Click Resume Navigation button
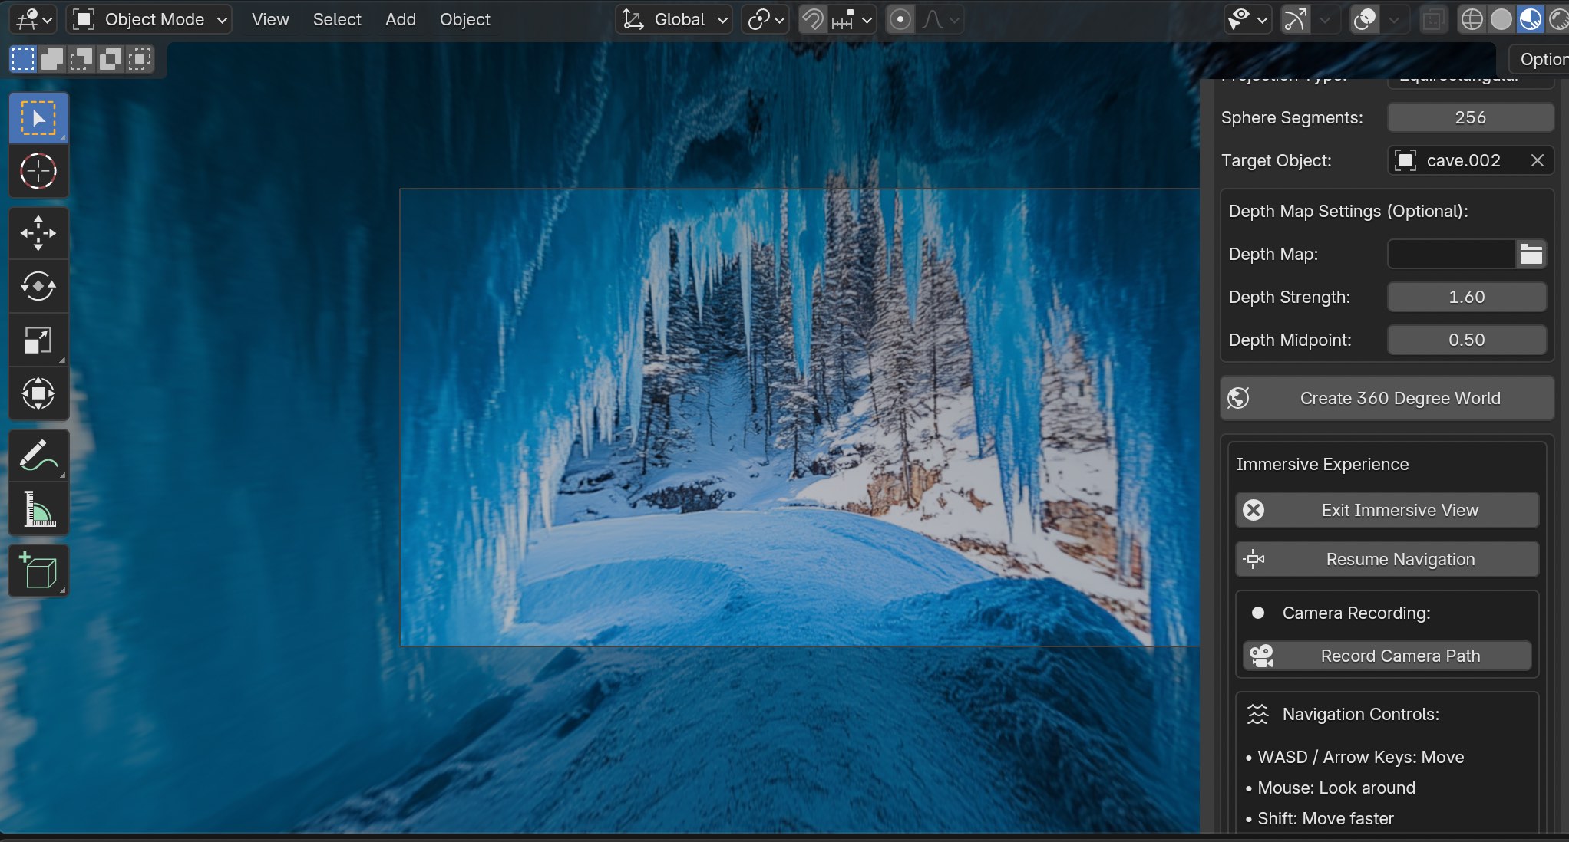The width and height of the screenshot is (1569, 842). click(1387, 559)
